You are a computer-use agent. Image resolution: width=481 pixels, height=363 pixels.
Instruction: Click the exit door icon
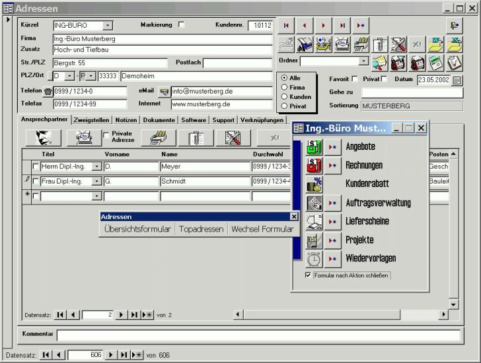454,25
